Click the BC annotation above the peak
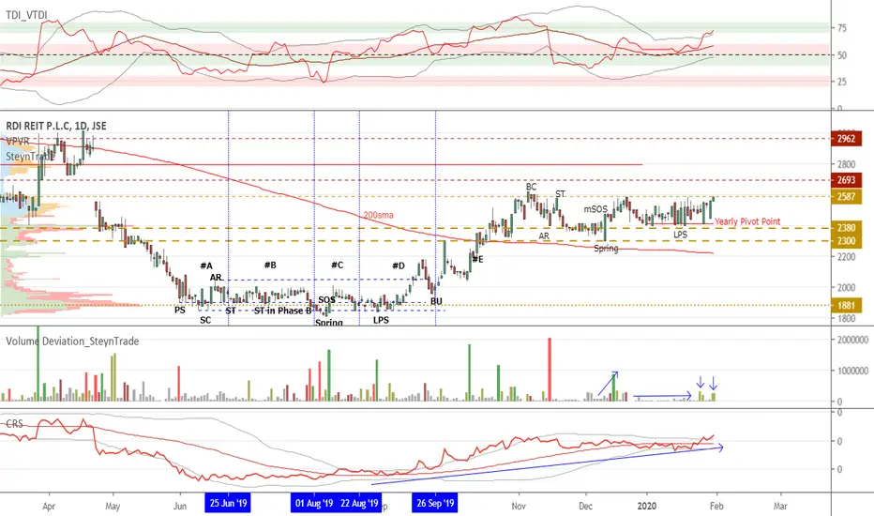 531,187
